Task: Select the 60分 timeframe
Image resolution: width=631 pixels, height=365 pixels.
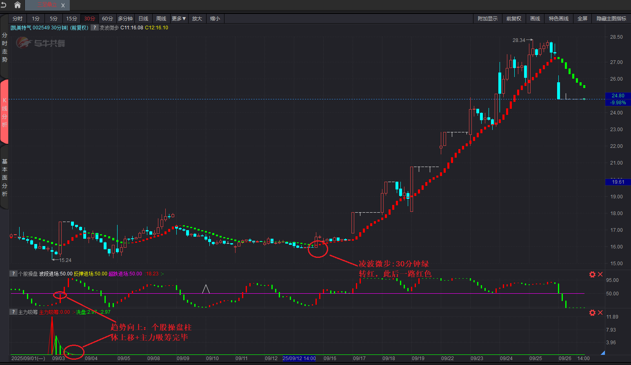Action: (x=108, y=19)
